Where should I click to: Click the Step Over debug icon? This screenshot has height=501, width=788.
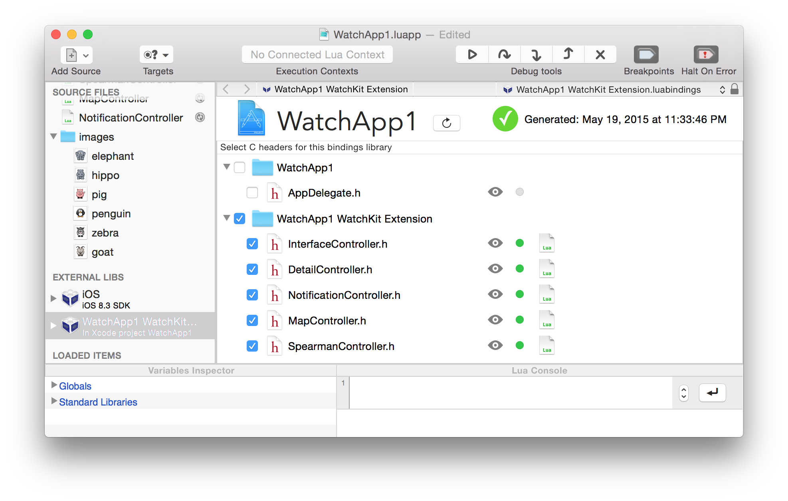click(x=505, y=55)
